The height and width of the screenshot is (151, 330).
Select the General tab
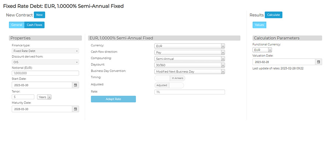click(x=17, y=25)
